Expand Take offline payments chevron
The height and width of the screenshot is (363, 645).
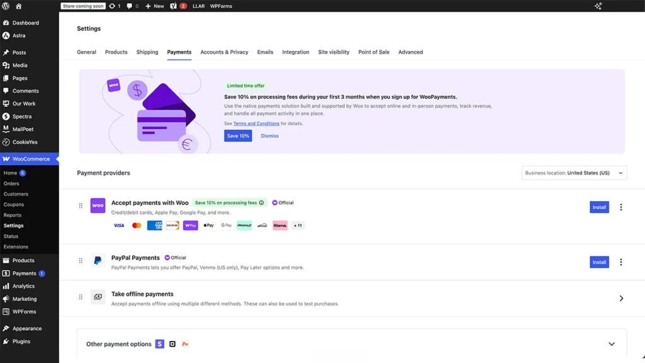(621, 298)
